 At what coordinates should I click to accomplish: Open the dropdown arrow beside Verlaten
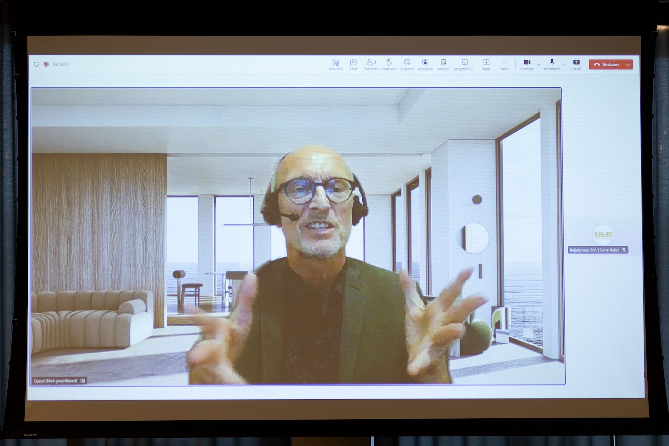tap(628, 65)
